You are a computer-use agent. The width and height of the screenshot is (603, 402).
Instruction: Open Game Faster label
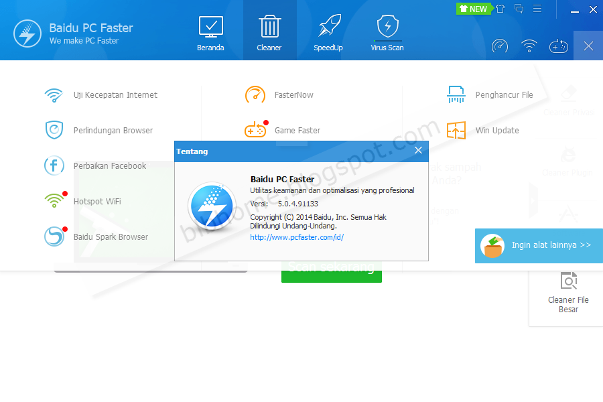[297, 131]
